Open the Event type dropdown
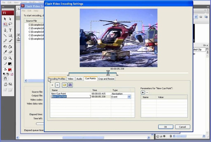 point(129,97)
